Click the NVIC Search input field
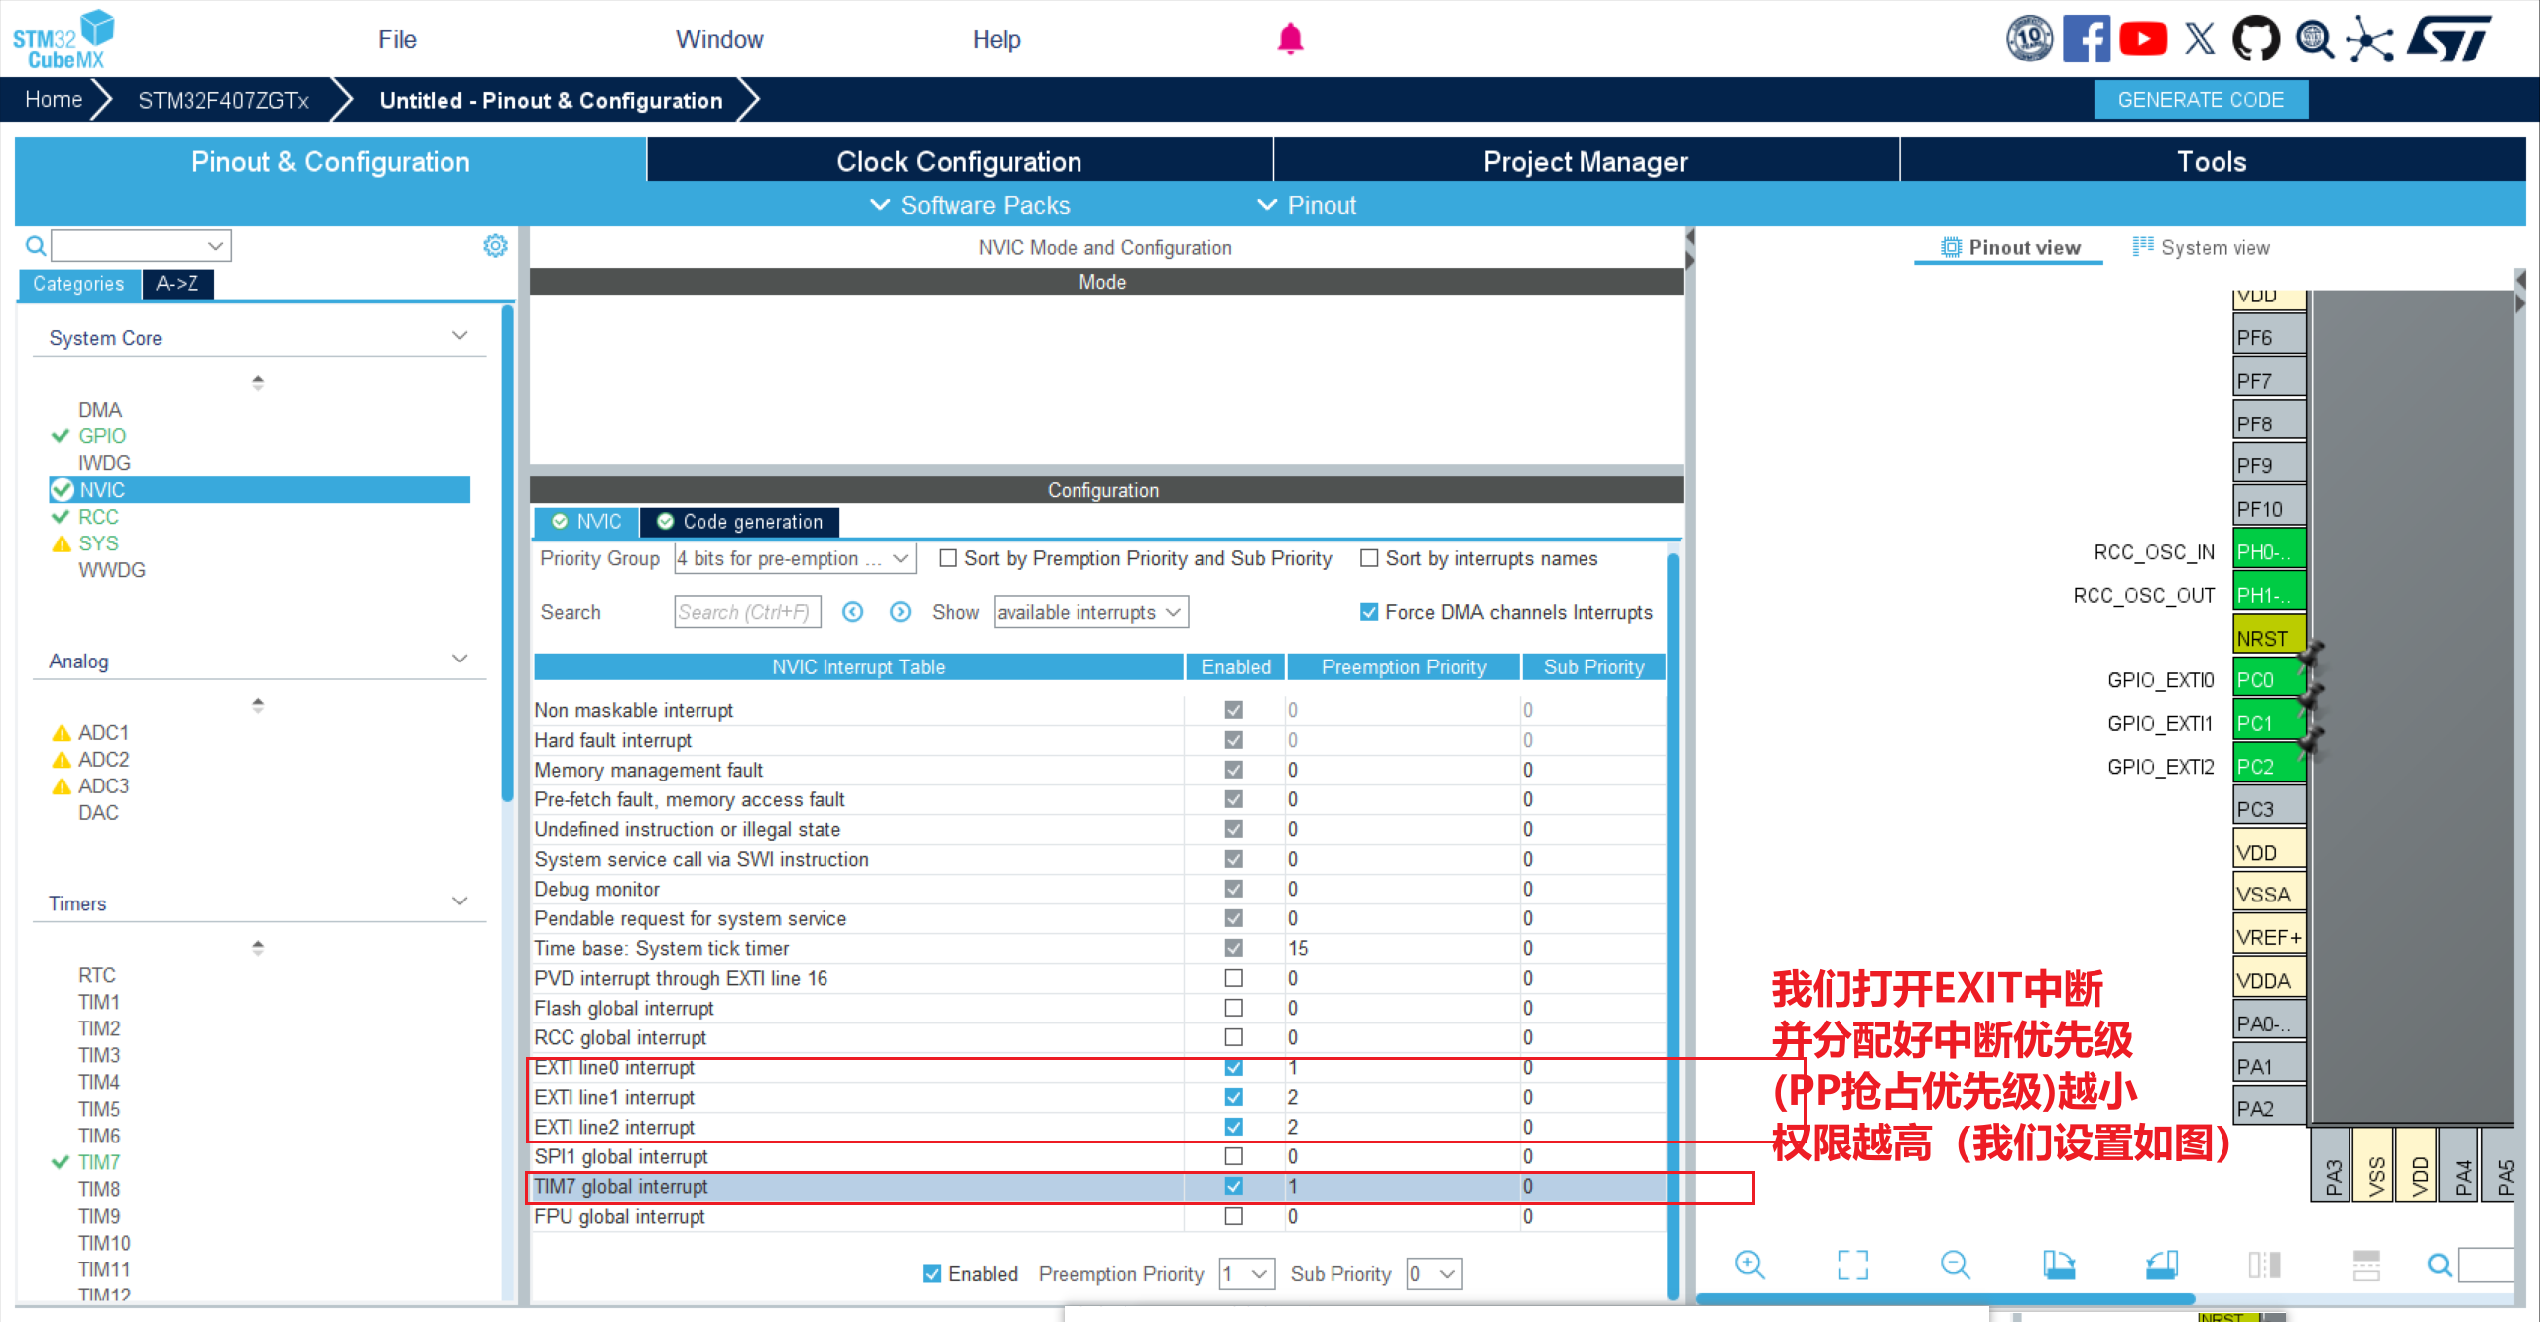Image resolution: width=2540 pixels, height=1322 pixels. (x=746, y=612)
